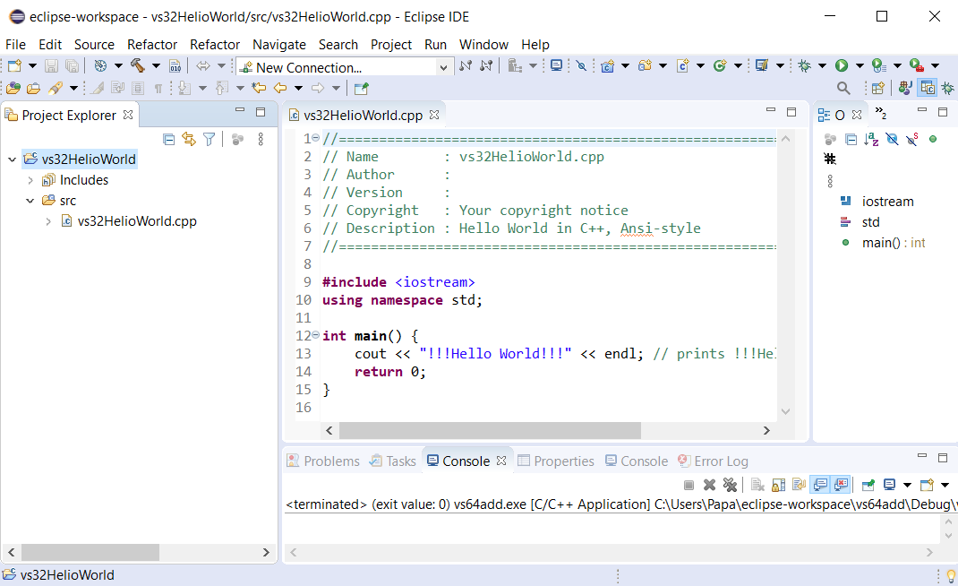Collapse All in Project Explorer toolbar
The height and width of the screenshot is (586, 958).
(x=169, y=140)
